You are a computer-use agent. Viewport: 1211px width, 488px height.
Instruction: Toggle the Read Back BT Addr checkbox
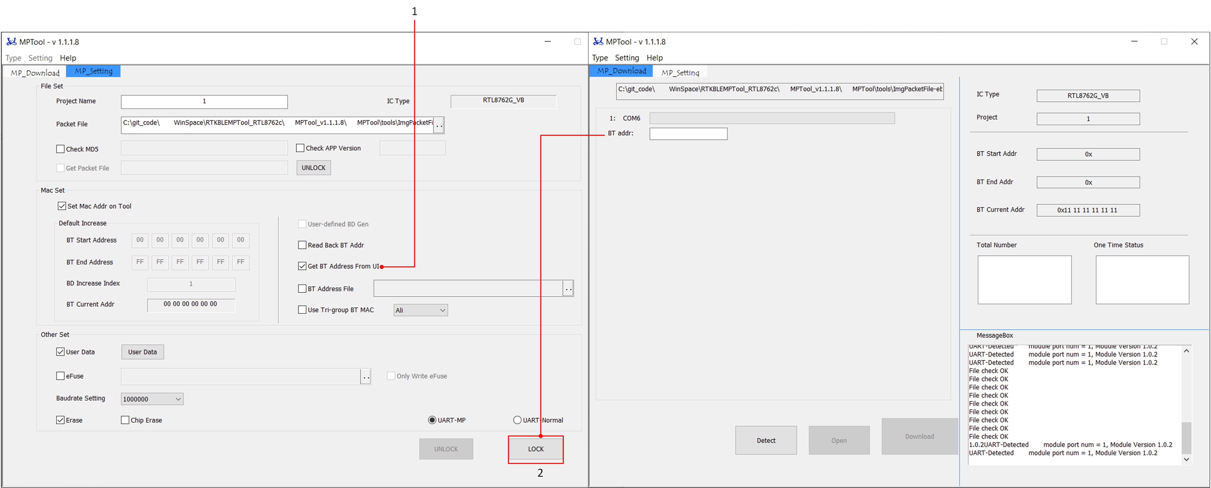(302, 245)
